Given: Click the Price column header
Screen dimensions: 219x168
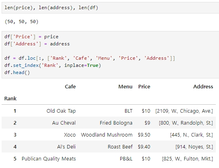Looking at the screenshot, I should point(144,86).
